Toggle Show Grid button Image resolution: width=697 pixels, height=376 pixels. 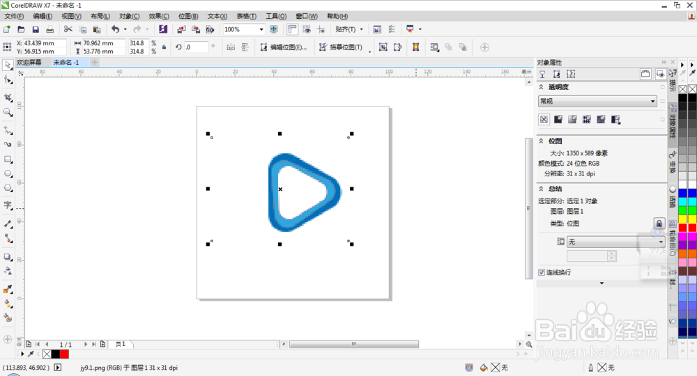(307, 29)
